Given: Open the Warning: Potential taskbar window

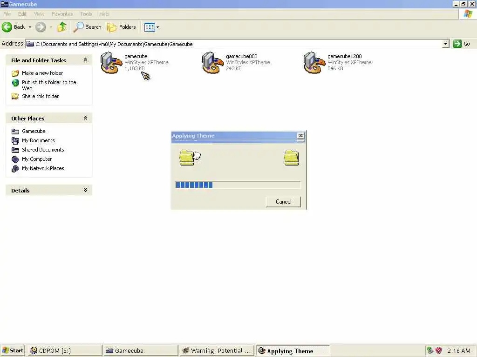Looking at the screenshot, I should pos(217,350).
